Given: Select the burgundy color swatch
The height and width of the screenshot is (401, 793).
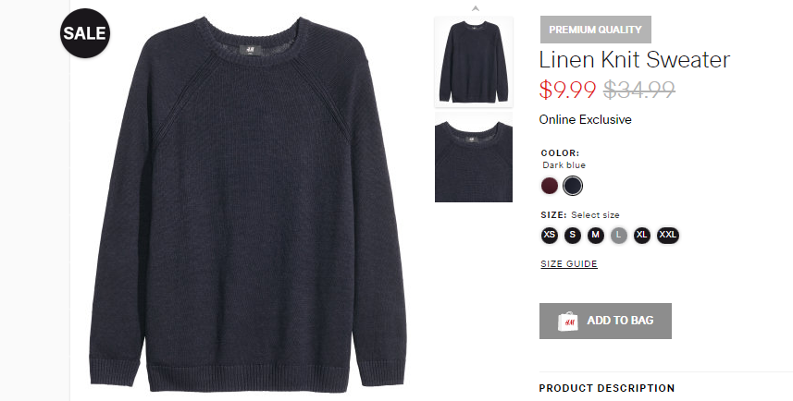Looking at the screenshot, I should pos(550,186).
